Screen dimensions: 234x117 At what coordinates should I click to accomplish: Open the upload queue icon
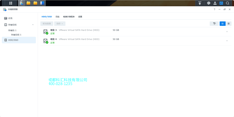(x=200, y=3)
